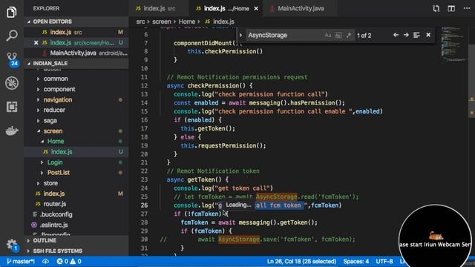Toggle Use Regular Expression in find widget

coord(349,36)
